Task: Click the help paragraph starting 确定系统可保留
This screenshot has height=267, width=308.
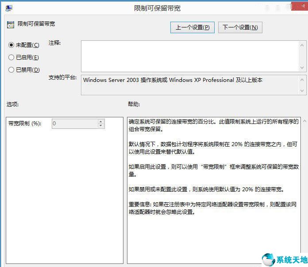Action: coord(214,125)
